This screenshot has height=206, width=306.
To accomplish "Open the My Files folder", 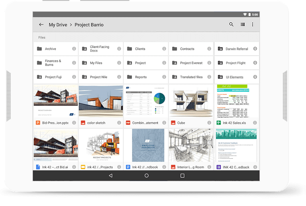I will [x=101, y=63].
